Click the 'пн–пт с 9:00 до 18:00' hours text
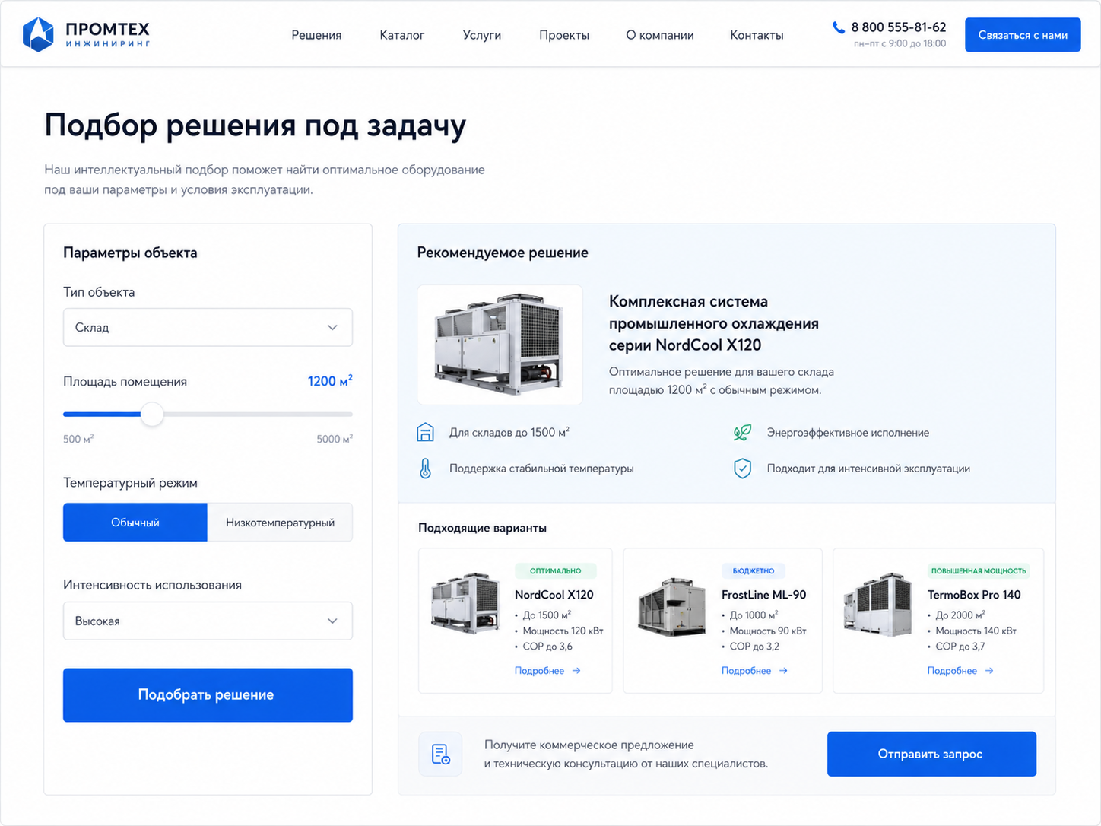The height and width of the screenshot is (826, 1101). 900,44
